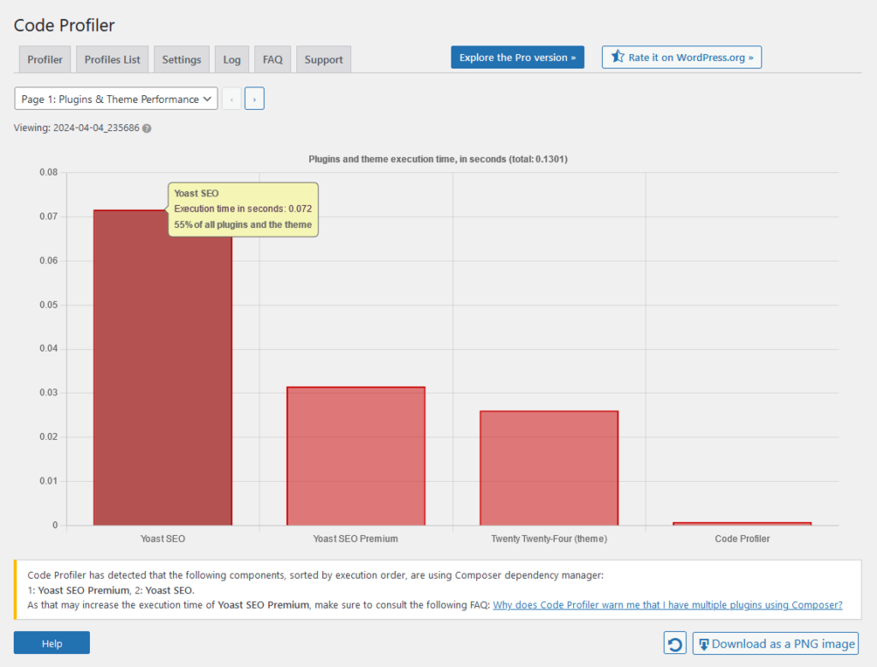Open the Page 1 Plugins & Theme Performance dropdown

(x=116, y=99)
